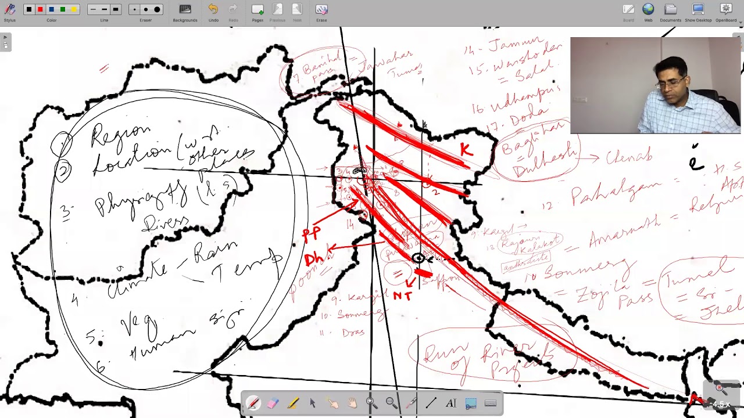Open the Documents view
The width and height of the screenshot is (744, 418).
pos(670,12)
